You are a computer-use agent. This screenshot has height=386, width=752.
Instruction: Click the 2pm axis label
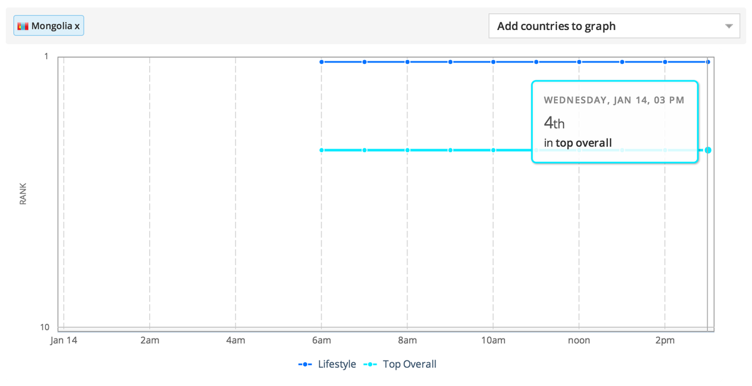pos(665,341)
